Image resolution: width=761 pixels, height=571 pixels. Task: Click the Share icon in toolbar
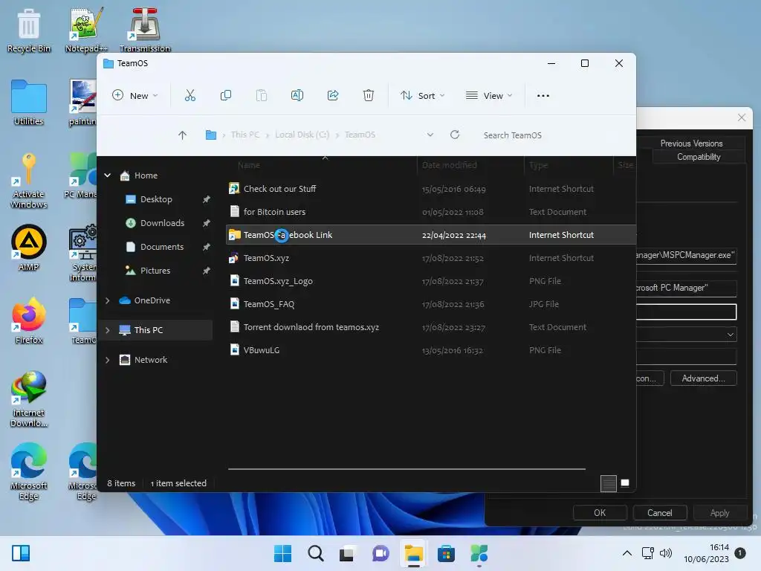point(333,96)
